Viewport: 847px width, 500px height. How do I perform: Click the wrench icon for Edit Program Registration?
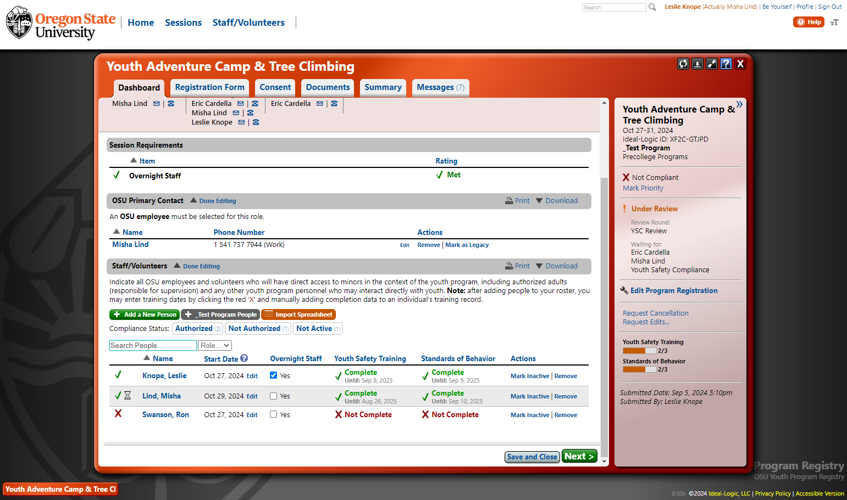pyautogui.click(x=624, y=290)
